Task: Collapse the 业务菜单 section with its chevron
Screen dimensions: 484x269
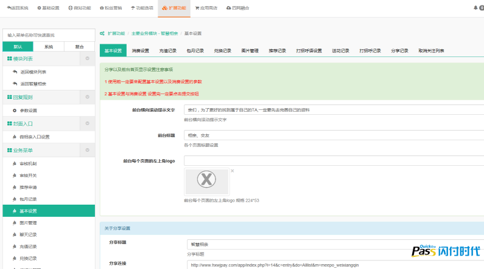Action: (87, 150)
